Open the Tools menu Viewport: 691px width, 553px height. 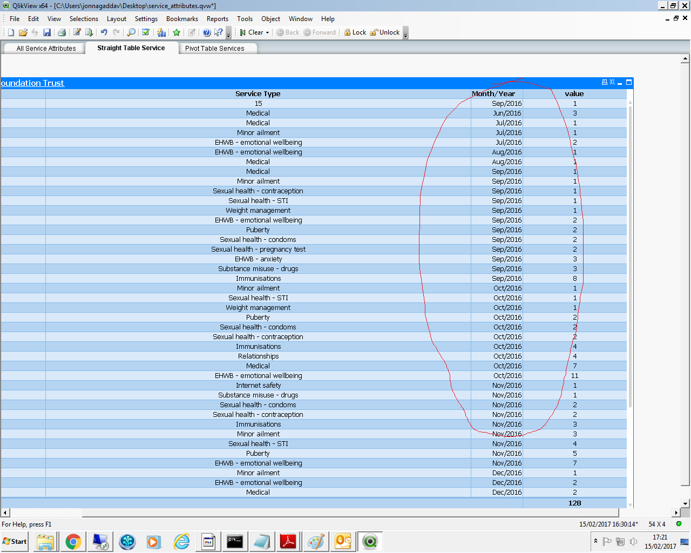click(245, 18)
